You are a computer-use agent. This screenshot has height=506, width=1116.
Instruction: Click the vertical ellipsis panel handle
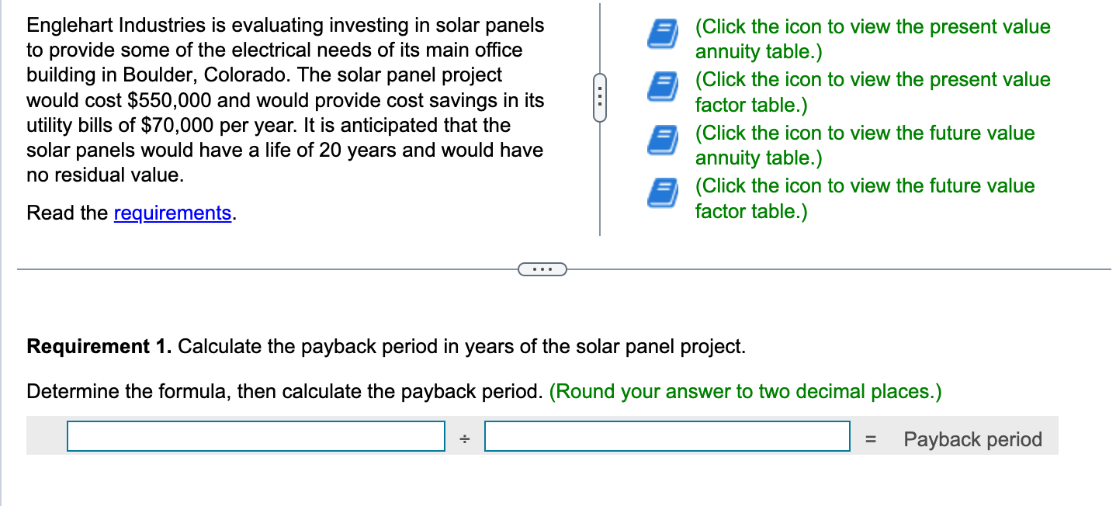(598, 98)
